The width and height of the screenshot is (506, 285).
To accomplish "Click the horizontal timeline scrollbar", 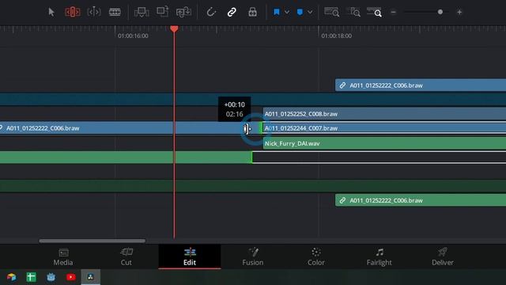I will [x=92, y=241].
